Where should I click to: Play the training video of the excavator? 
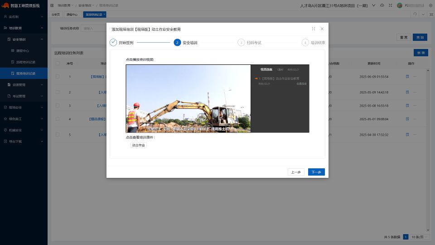coord(188,98)
